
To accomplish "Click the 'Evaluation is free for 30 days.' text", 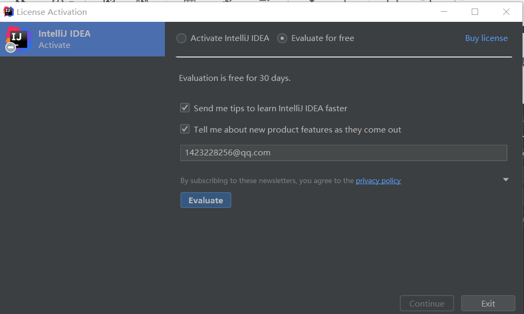I will coord(235,78).
